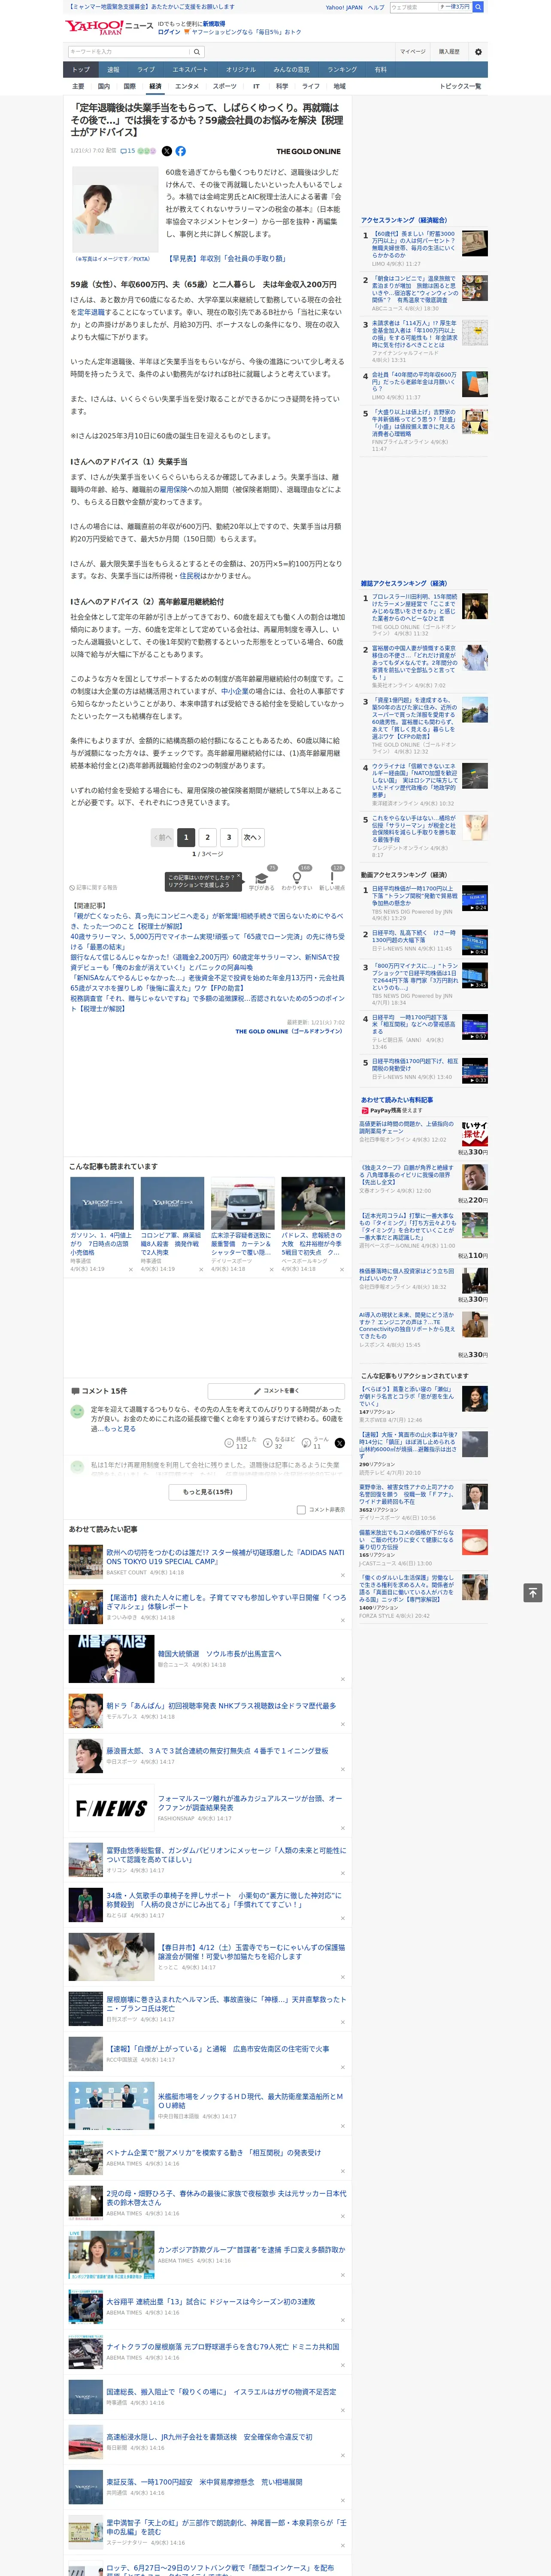The height and width of the screenshot is (2576, 551).
Task: Click なるほど reaction on first comment
Action: [x=280, y=1442]
